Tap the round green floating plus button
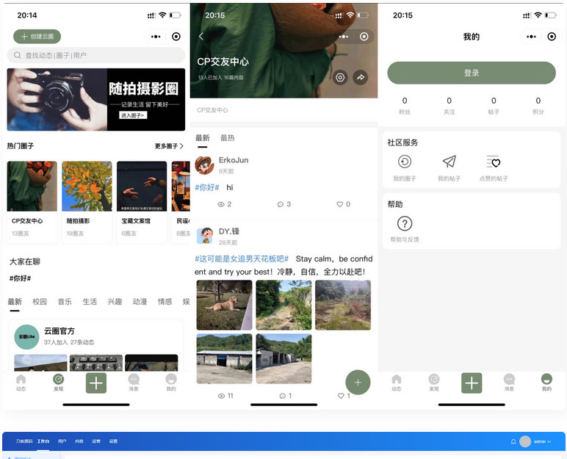Image resolution: width=567 pixels, height=459 pixels. click(x=358, y=383)
